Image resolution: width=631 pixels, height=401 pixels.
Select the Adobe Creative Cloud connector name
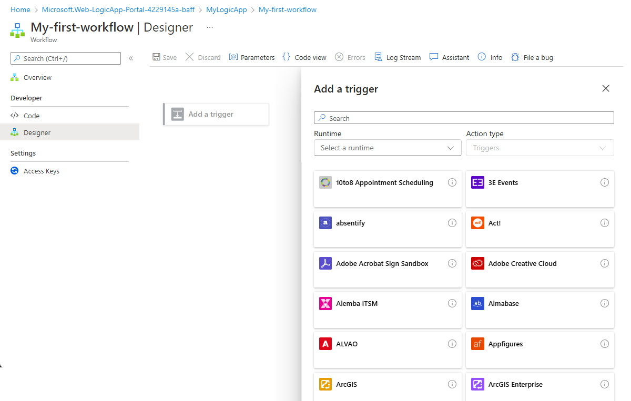pos(523,263)
